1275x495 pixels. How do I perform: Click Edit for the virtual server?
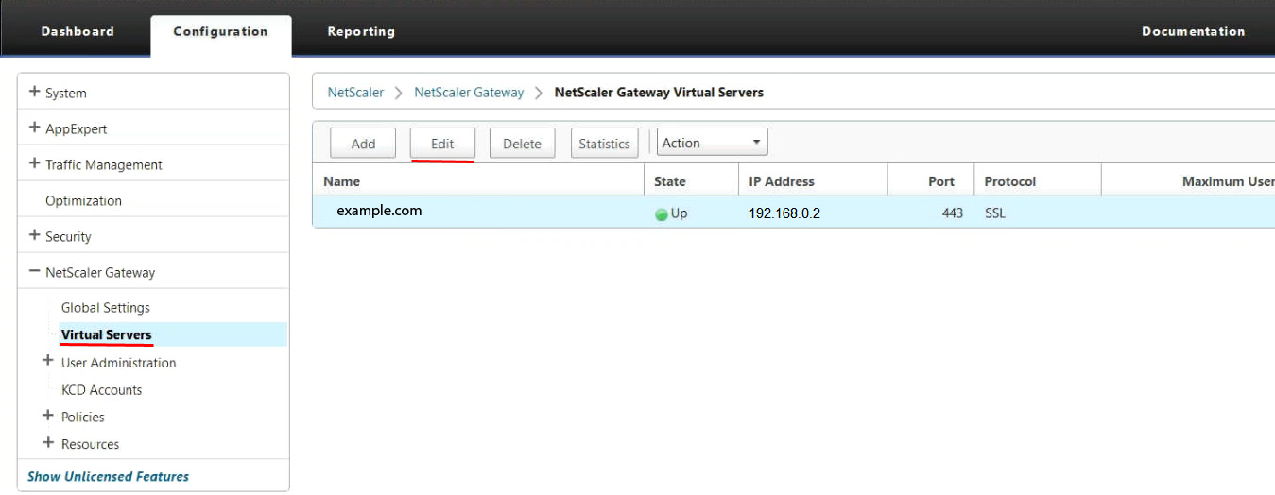coord(442,144)
